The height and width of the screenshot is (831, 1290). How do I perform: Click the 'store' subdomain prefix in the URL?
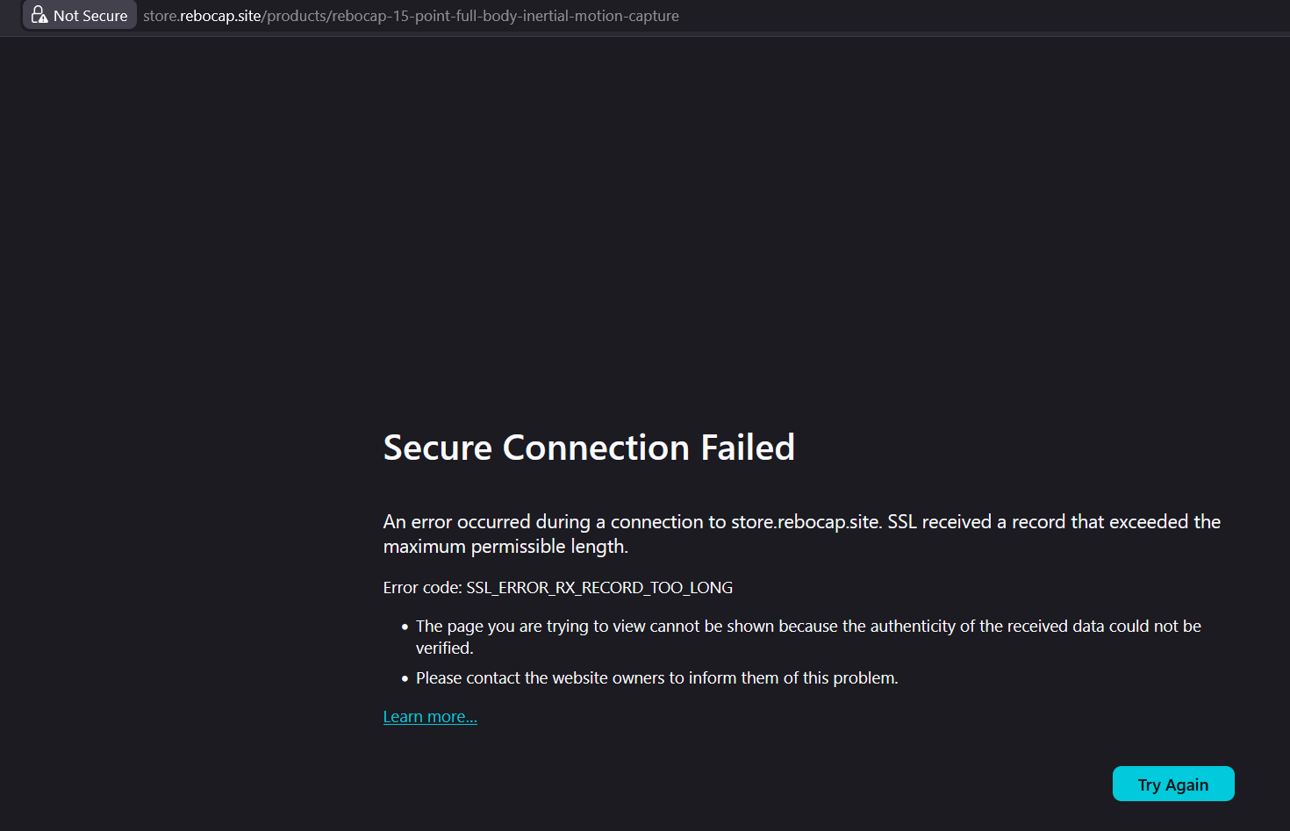160,16
